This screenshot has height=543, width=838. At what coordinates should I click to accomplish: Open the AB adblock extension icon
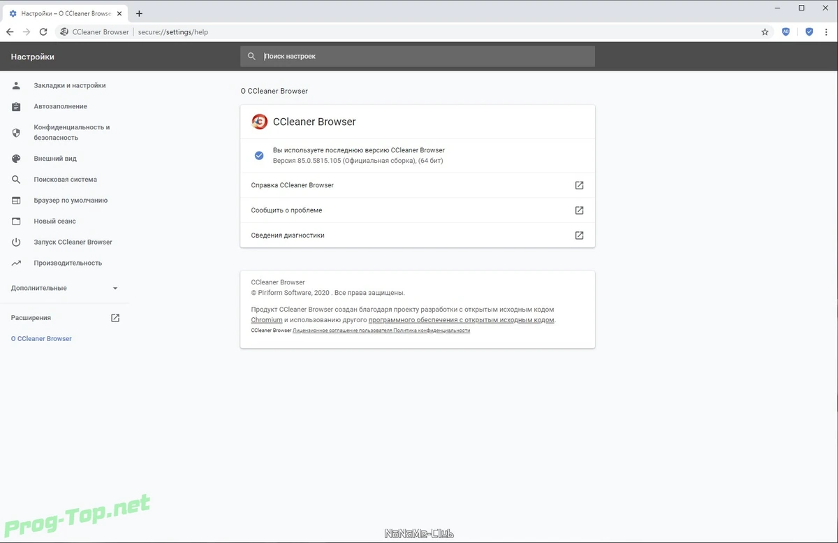pyautogui.click(x=786, y=31)
